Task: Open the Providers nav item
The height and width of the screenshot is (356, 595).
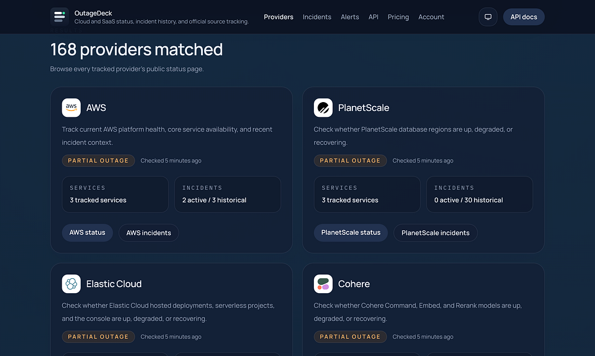Action: pyautogui.click(x=279, y=17)
